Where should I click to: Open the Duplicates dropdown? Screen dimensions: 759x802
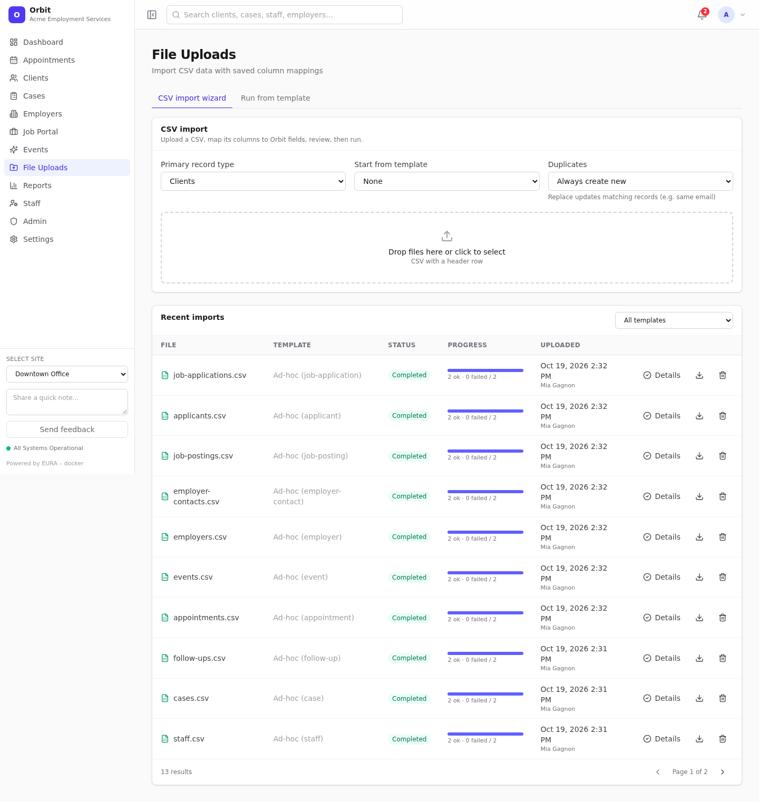point(640,181)
